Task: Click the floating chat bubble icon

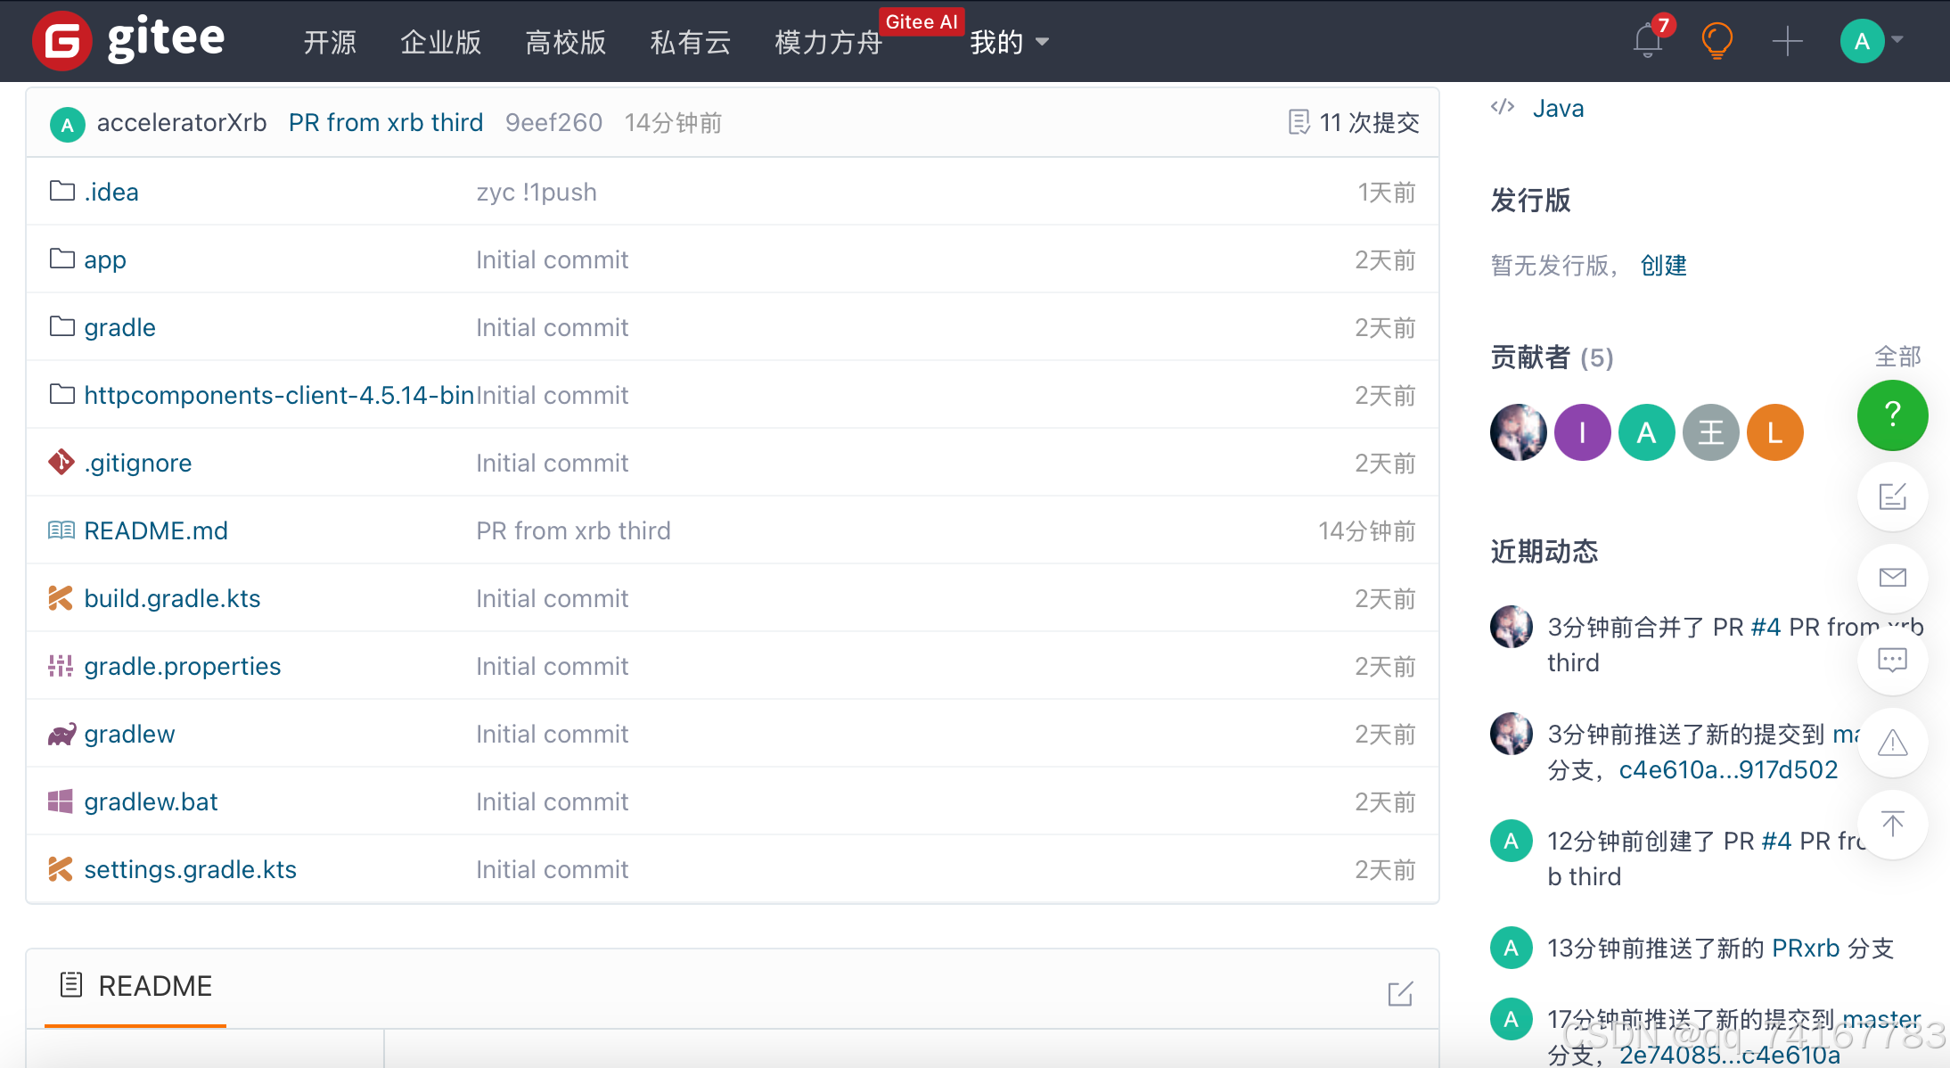Action: 1892,660
